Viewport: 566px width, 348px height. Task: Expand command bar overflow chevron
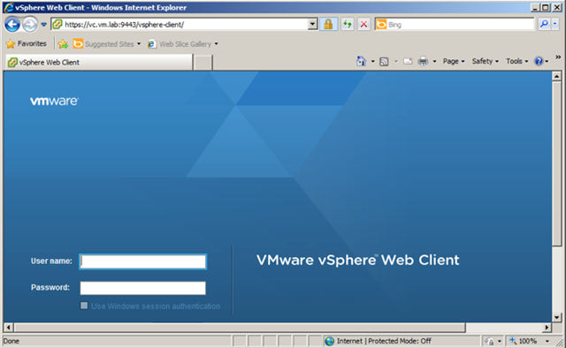coord(558,57)
